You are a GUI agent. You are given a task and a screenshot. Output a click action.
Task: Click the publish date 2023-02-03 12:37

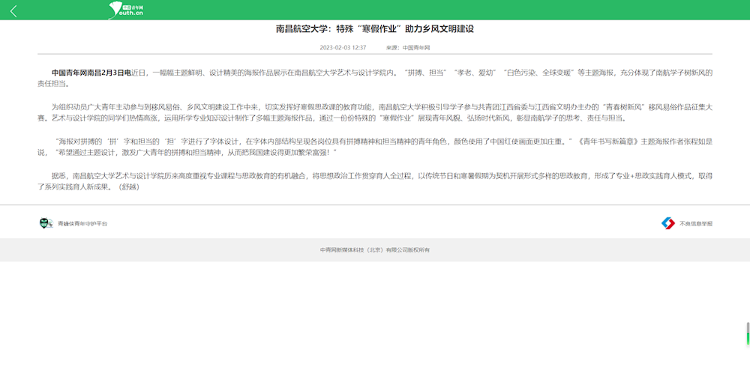tap(343, 47)
